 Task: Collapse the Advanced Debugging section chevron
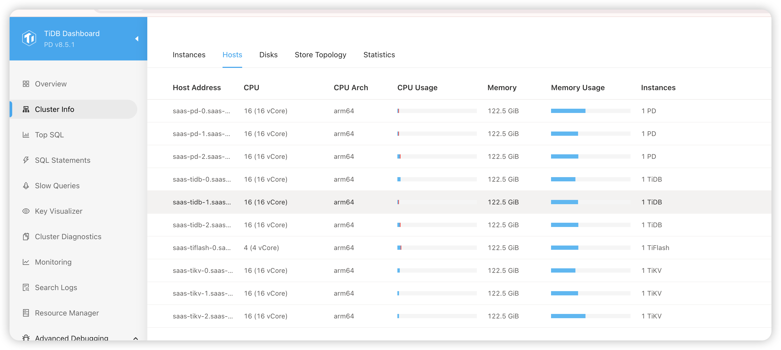136,338
